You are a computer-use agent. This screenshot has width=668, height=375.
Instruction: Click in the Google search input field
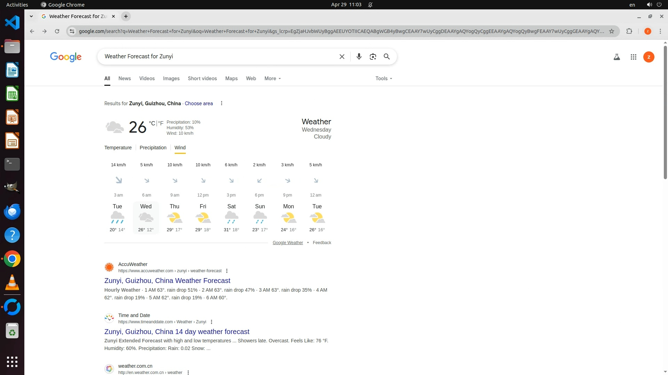216,57
